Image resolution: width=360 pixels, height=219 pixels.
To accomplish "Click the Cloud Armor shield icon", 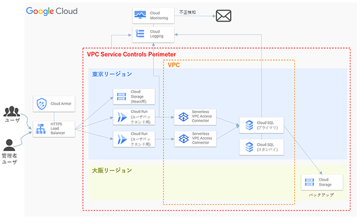I will [x=42, y=104].
